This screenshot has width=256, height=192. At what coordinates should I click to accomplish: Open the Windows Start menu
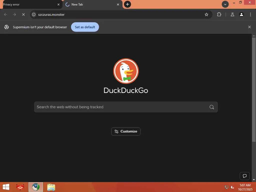pyautogui.click(x=6, y=187)
